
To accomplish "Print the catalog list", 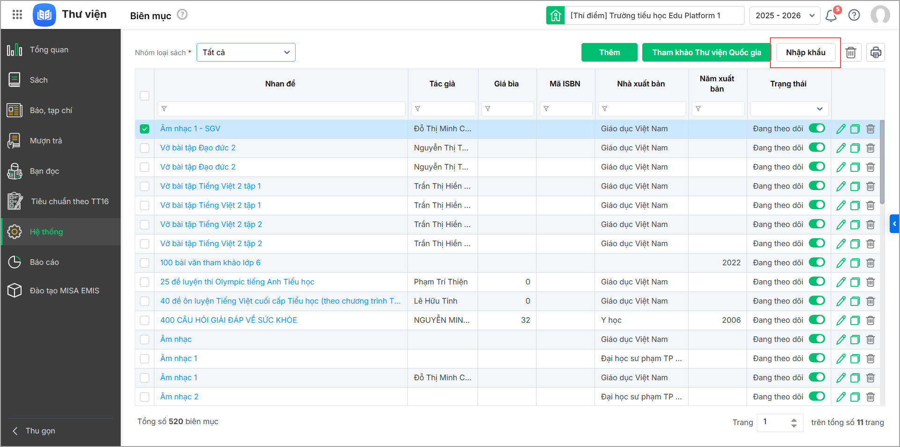I will pyautogui.click(x=876, y=52).
